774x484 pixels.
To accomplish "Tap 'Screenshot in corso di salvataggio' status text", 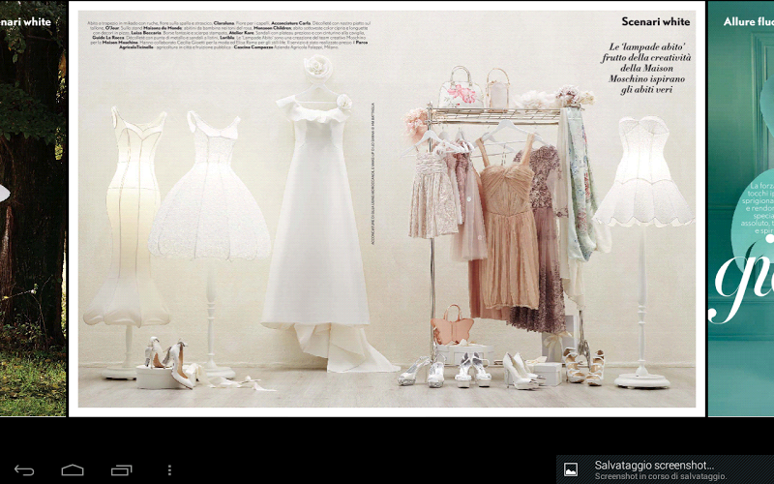I will point(660,476).
